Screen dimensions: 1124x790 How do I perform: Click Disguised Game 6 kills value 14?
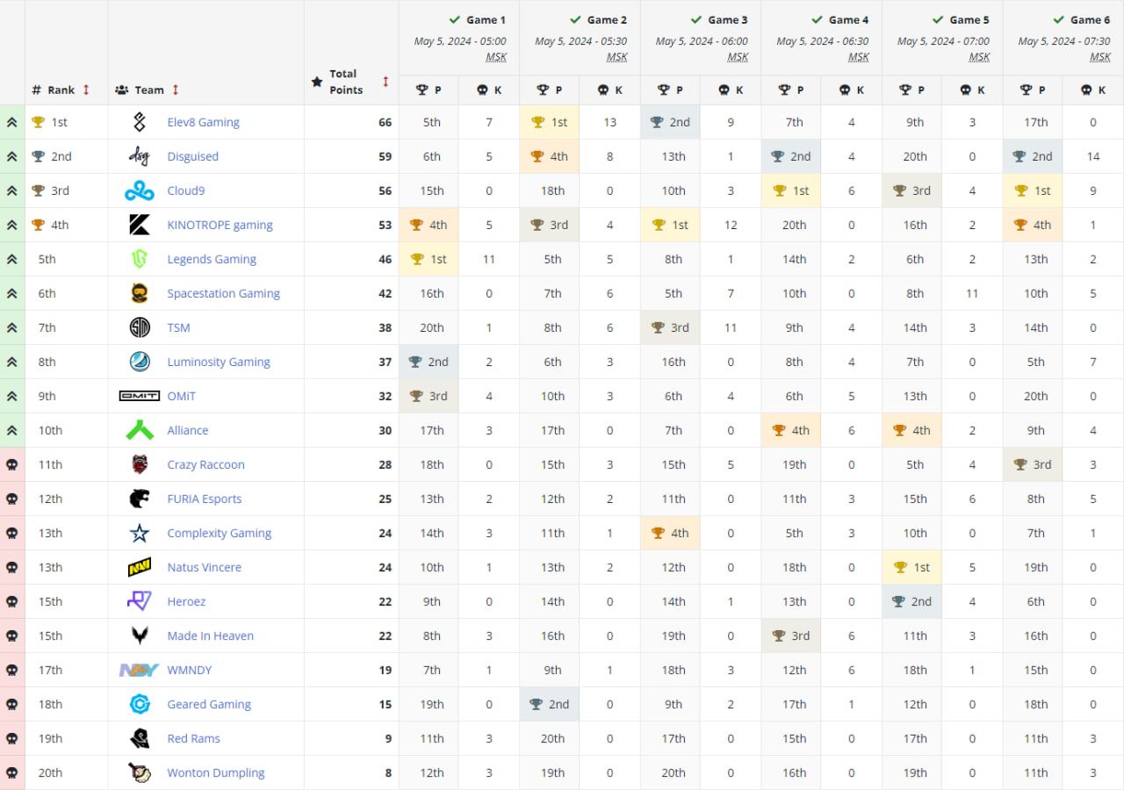pyautogui.click(x=1093, y=156)
